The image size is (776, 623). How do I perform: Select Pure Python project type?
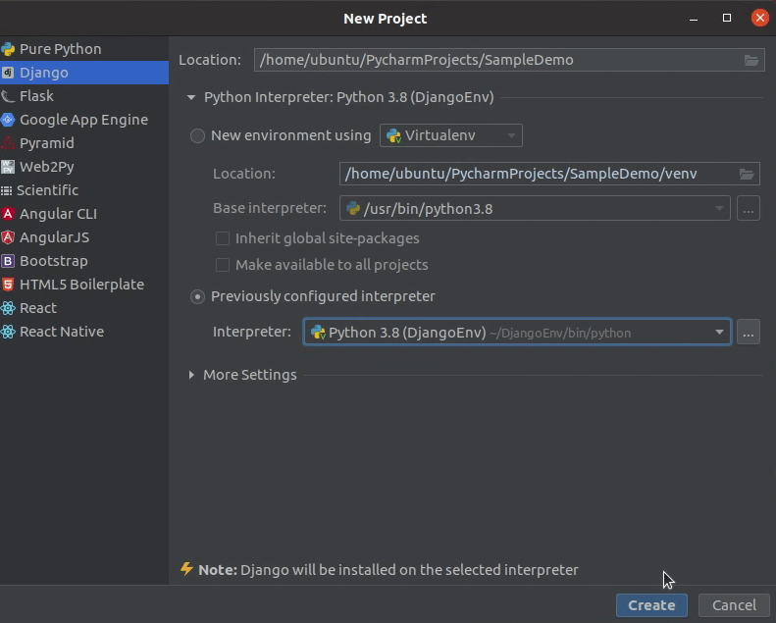(60, 49)
